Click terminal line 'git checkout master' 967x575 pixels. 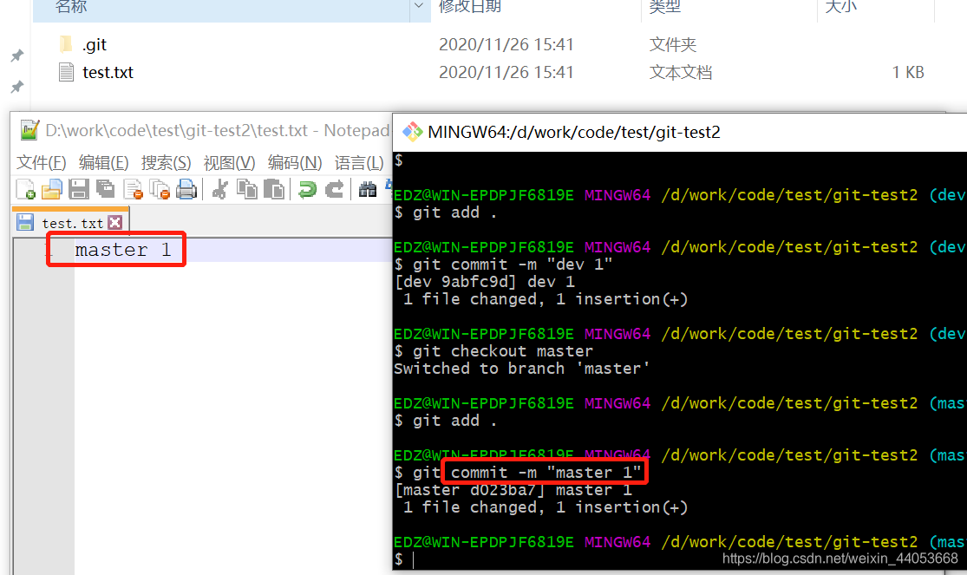493,351
